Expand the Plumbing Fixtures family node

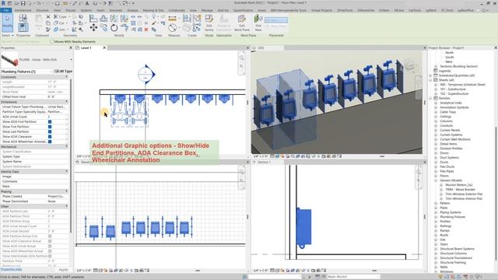(x=436, y=217)
